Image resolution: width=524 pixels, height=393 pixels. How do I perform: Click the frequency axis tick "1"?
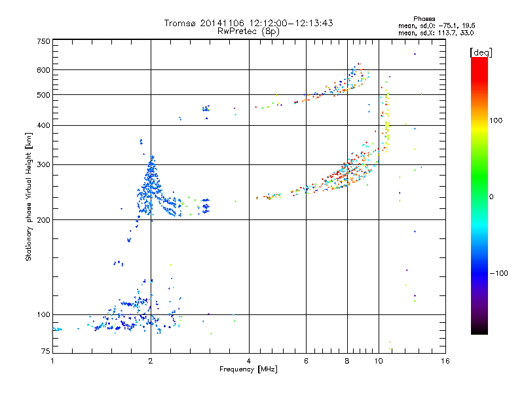coord(52,361)
